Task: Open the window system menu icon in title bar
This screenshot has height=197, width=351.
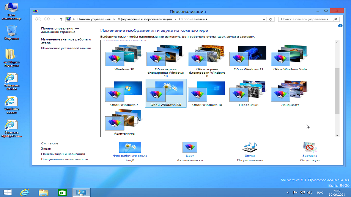Action: point(35,11)
